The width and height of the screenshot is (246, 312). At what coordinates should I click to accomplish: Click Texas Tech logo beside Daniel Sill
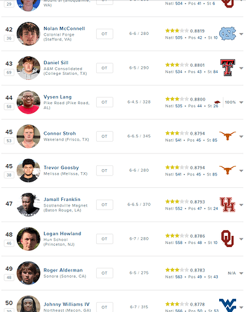228,68
